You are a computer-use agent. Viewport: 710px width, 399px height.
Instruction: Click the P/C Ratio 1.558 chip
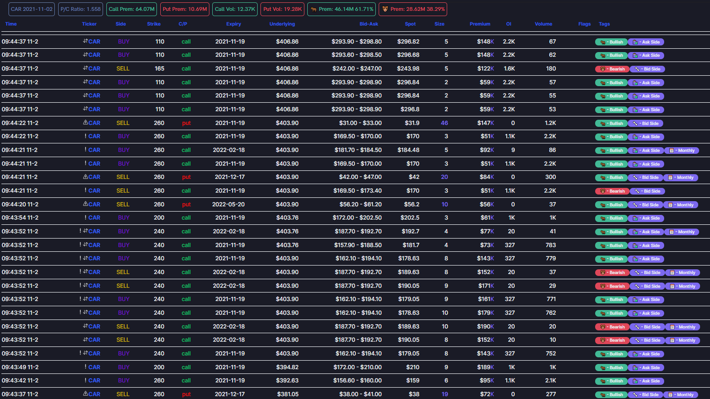point(81,9)
